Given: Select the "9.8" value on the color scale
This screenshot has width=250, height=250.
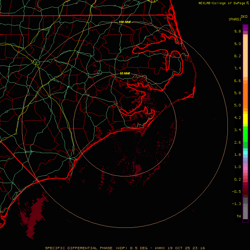Looking at the screenshot, I should pyautogui.click(x=237, y=31).
